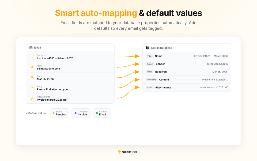Click the 'Smart auto-mapping' orange heading text
This screenshot has width=257, height=161.
pos(96,13)
